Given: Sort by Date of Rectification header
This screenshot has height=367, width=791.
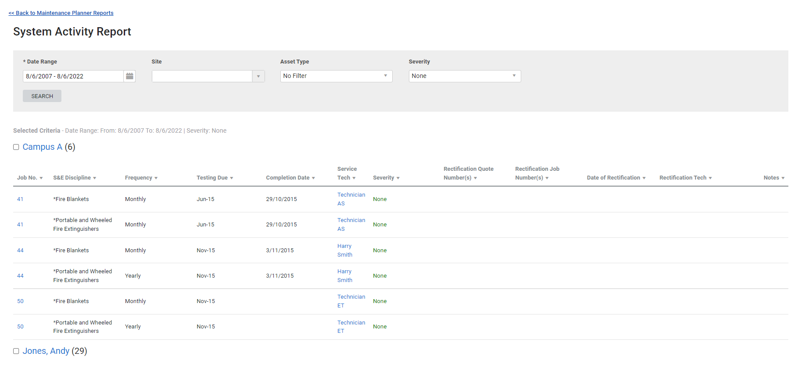Looking at the screenshot, I should tap(613, 178).
